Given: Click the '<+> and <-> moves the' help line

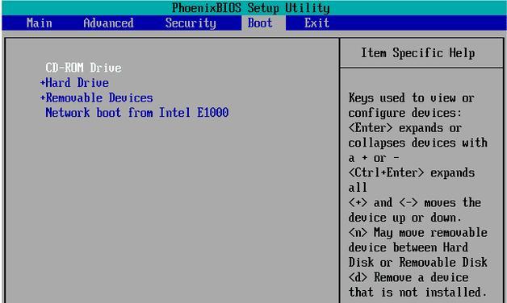Looking at the screenshot, I should point(414,203).
